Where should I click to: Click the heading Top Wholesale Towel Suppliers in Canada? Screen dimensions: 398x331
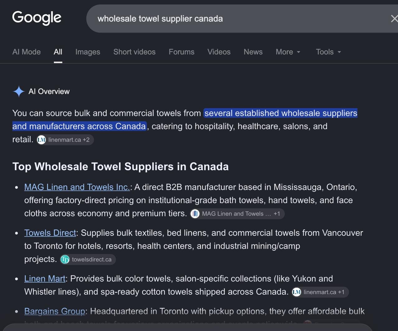click(121, 166)
